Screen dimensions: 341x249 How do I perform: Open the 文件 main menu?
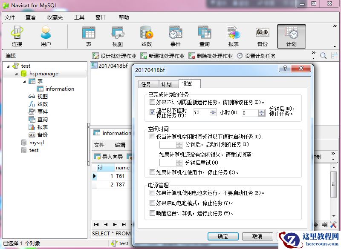pyautogui.click(x=10, y=17)
